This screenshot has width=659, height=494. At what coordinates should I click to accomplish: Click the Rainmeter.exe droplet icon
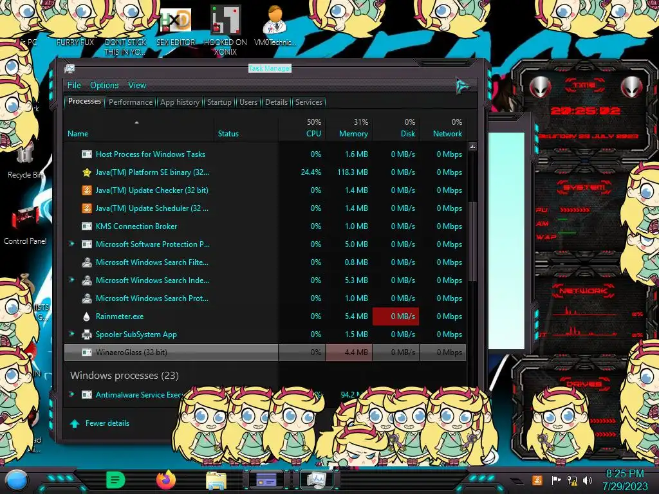click(x=87, y=316)
